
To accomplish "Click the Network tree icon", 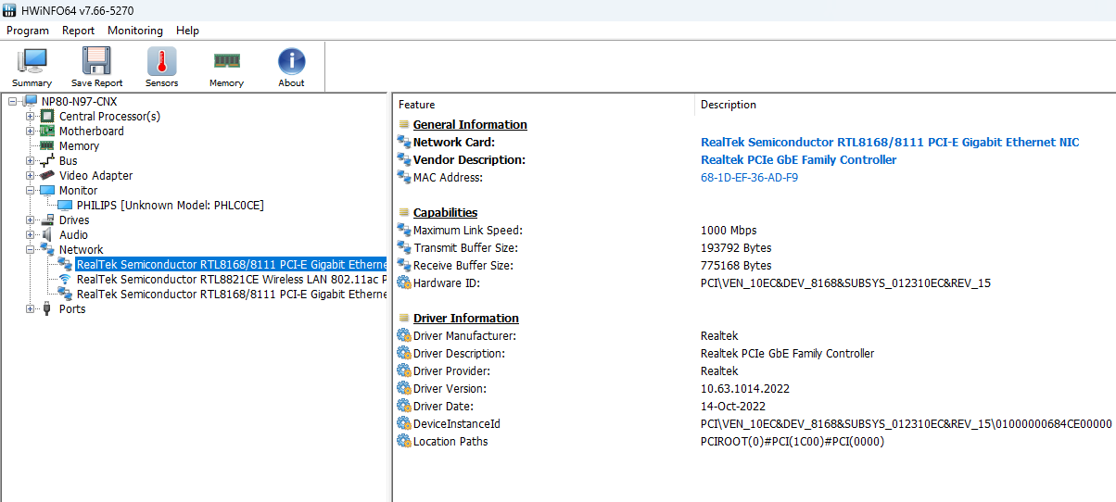I will (46, 249).
